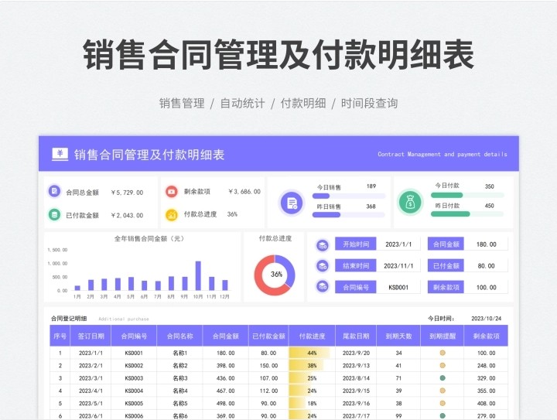Click the 剩余款项 red icon
557x420 pixels.
tap(172, 191)
